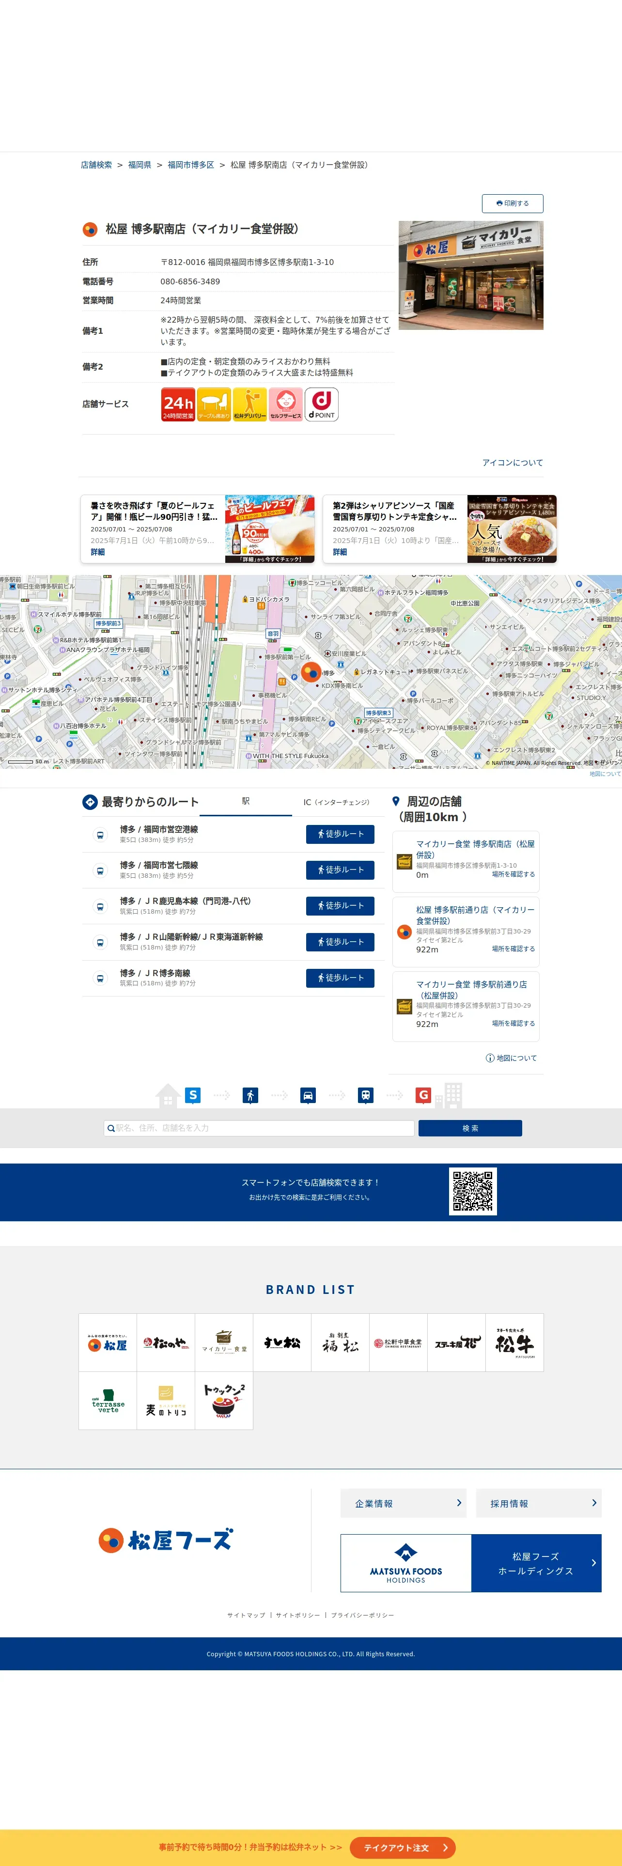Open the 福岡県 breadcrumb link

(x=140, y=165)
